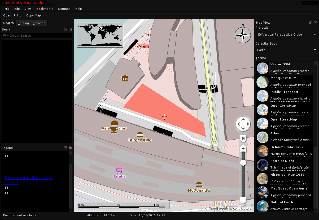Play a tour of popular places link
319x220 pixels.
[x=29, y=180]
